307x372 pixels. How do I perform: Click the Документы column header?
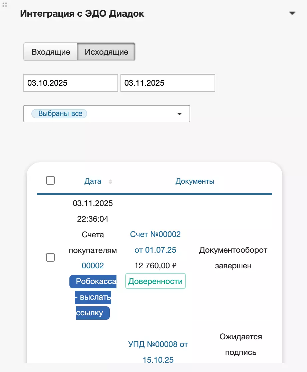tap(195, 181)
